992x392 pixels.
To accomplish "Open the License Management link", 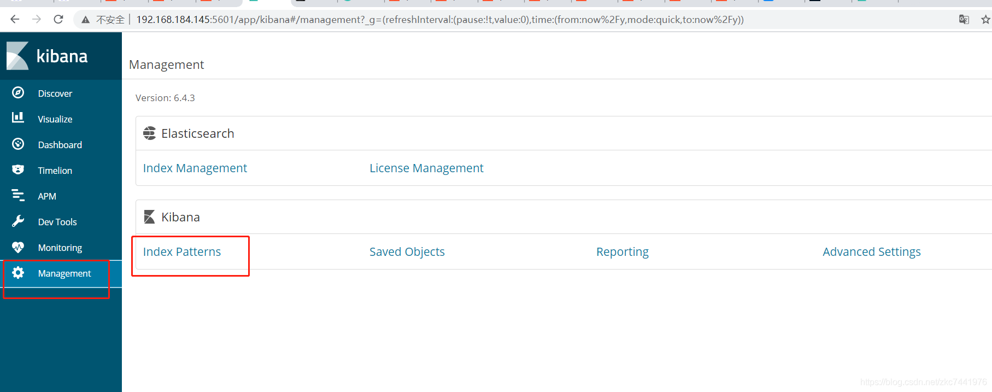I will (x=426, y=168).
